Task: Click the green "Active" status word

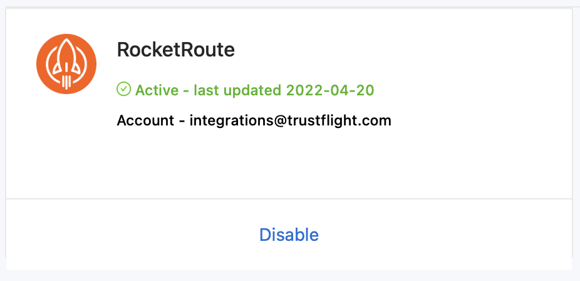Action: pos(158,90)
